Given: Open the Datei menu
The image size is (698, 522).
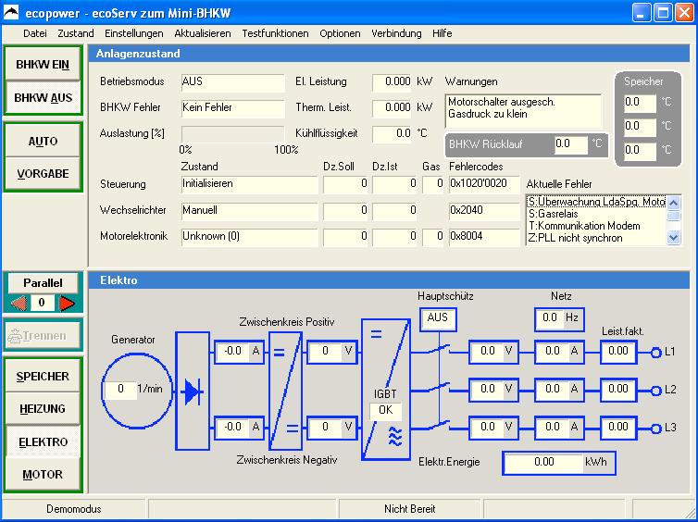Looking at the screenshot, I should pos(35,33).
